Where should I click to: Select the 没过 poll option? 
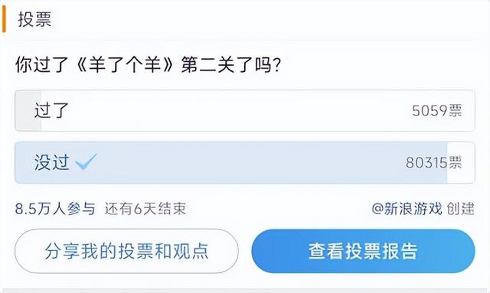(245, 162)
